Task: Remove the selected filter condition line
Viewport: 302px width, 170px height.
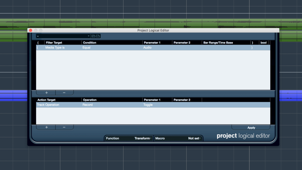Action: click(64, 93)
